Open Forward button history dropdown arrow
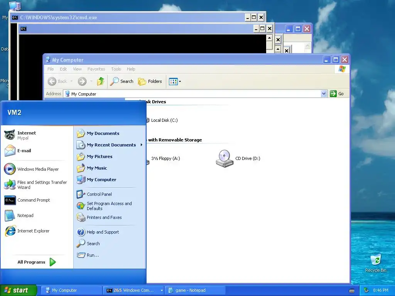Screen dimensions: 395x296 pos(91,81)
